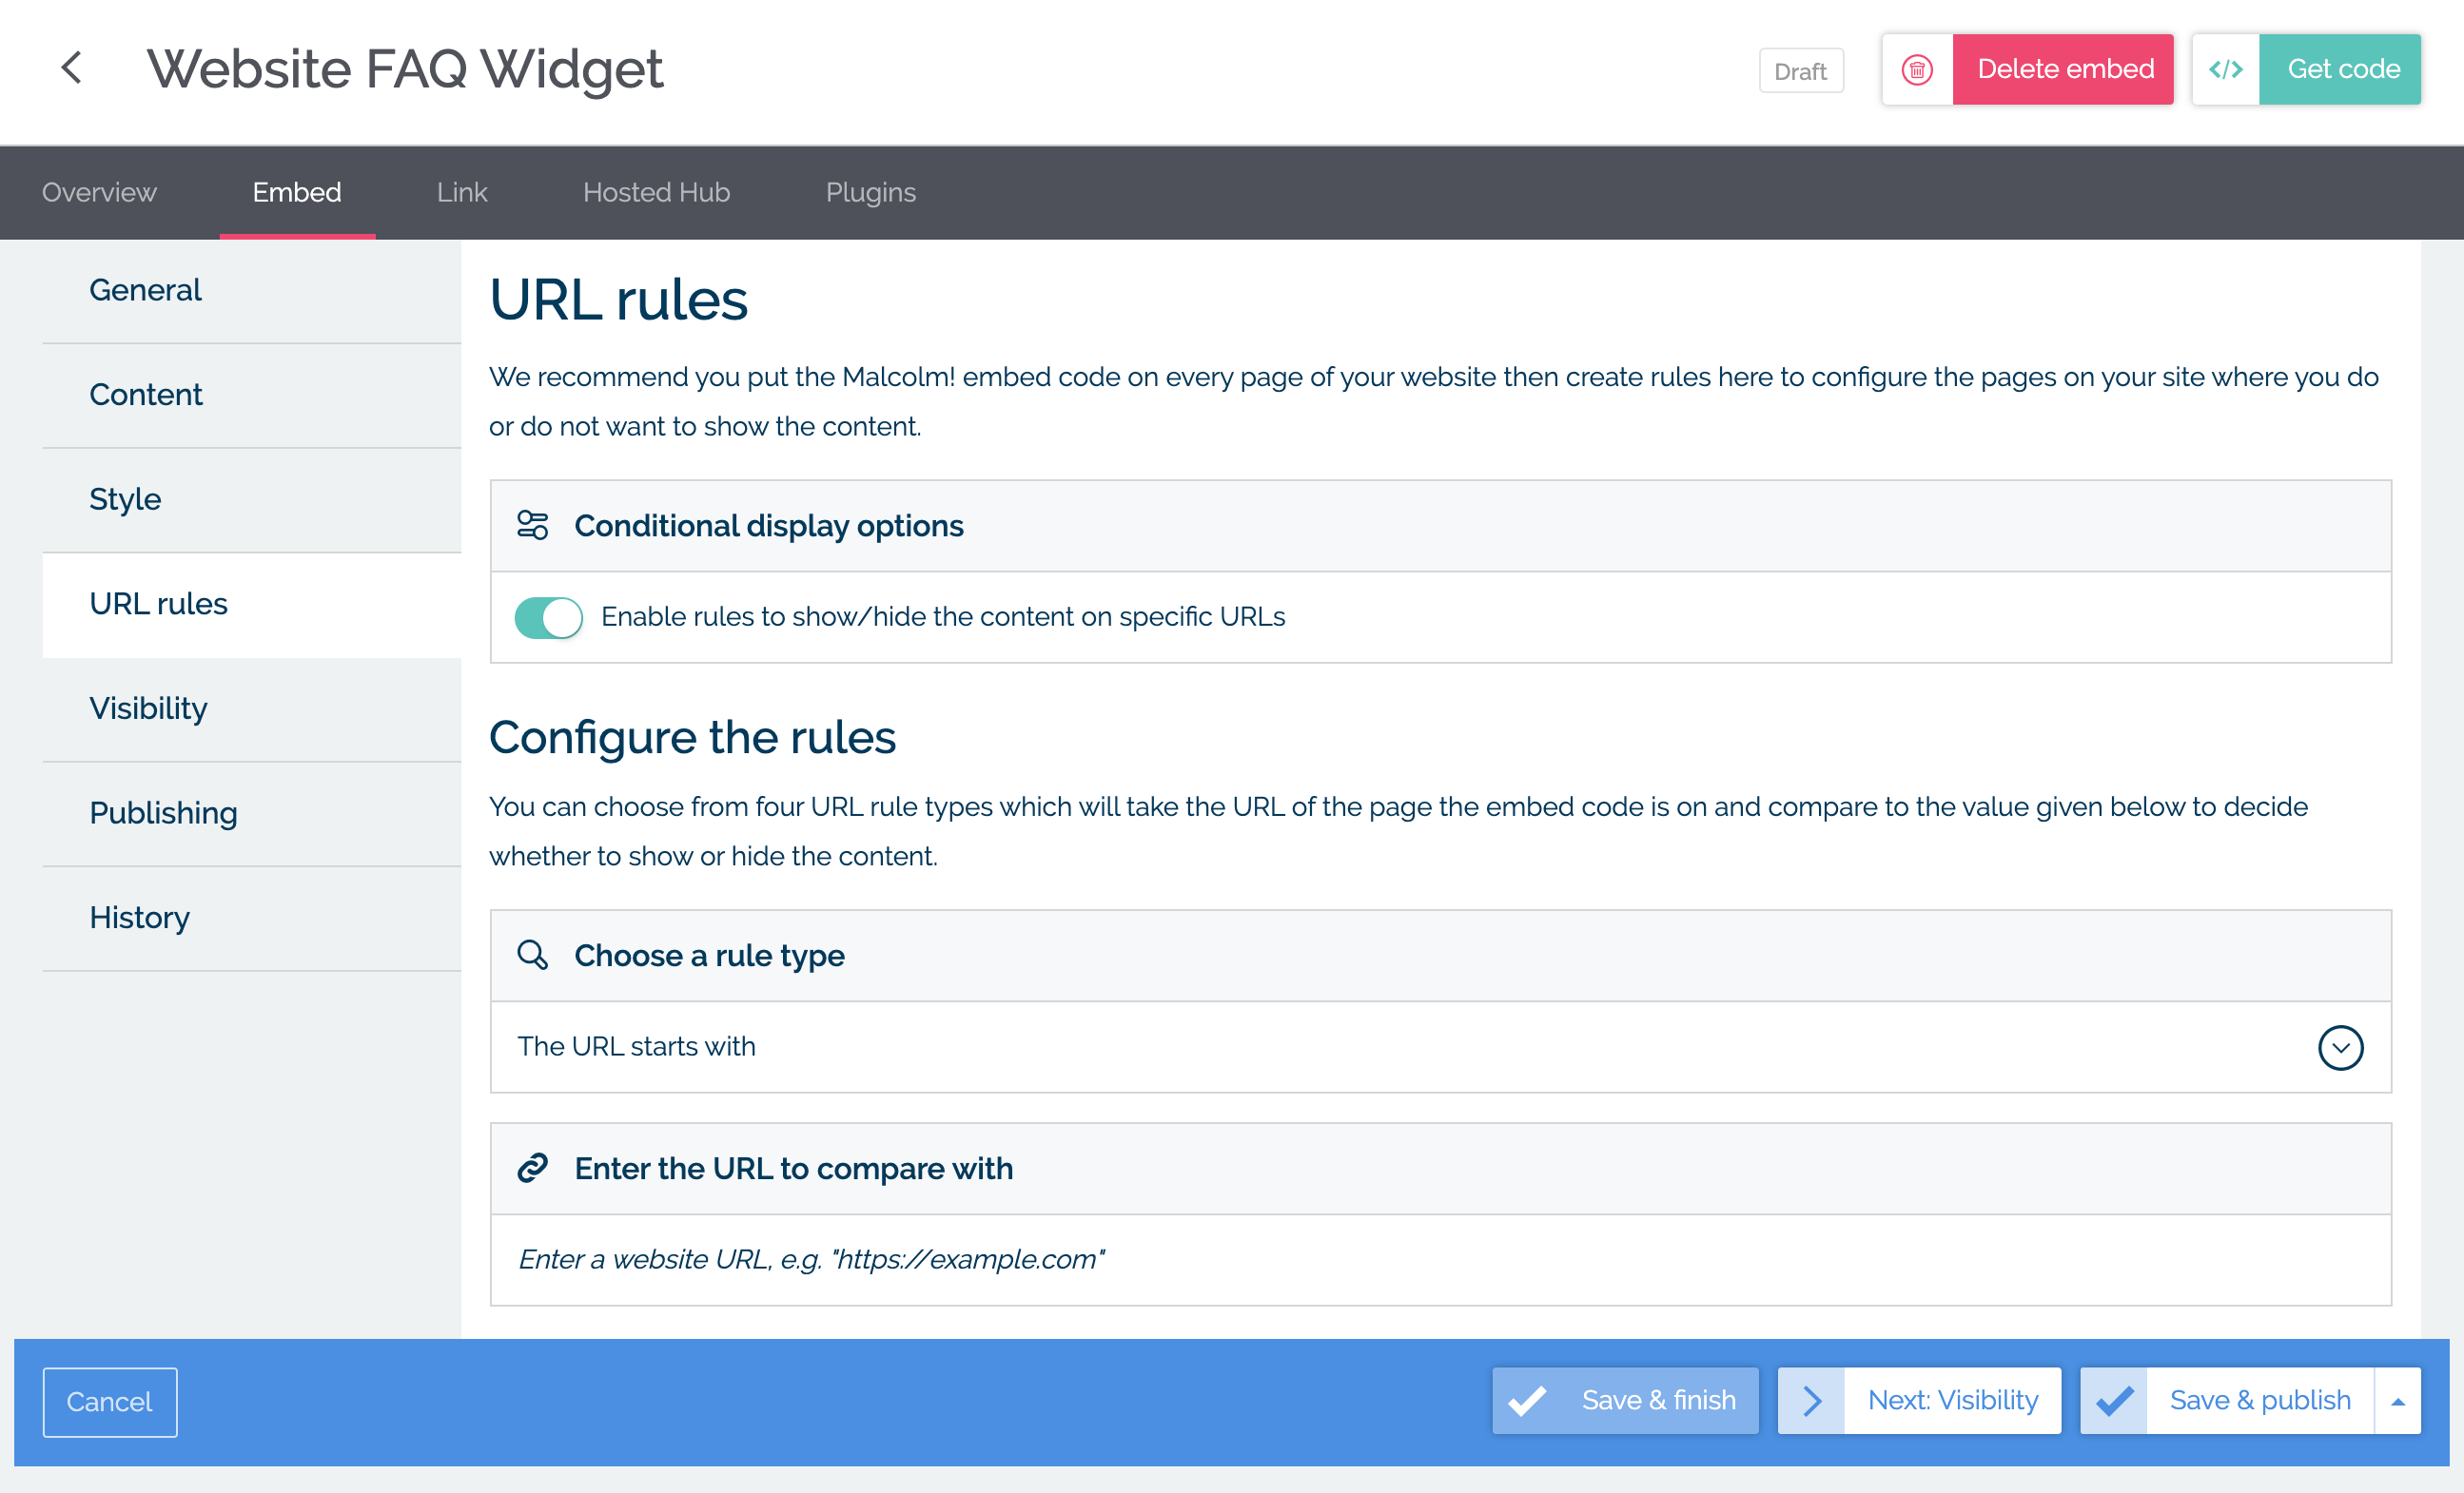
Task: Click the Cancel button
Action: [110, 1402]
